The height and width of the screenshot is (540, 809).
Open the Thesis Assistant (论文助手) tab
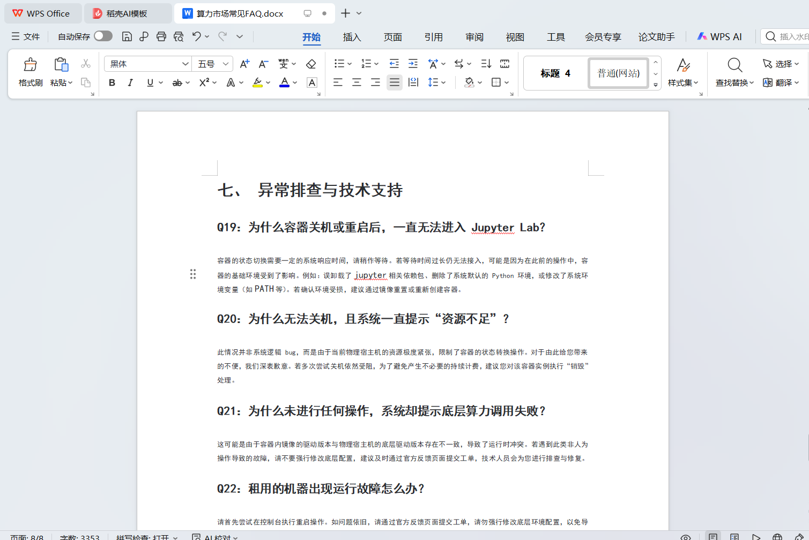click(656, 37)
